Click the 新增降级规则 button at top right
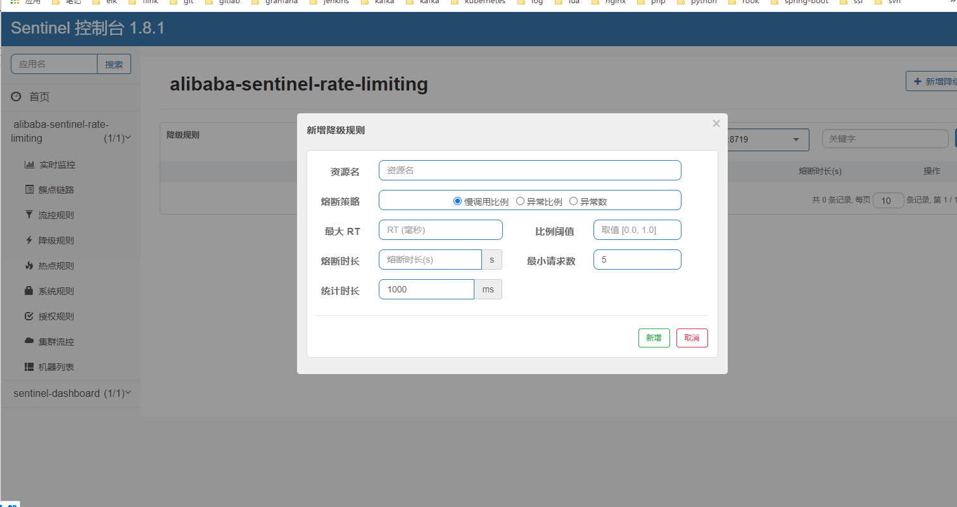Screen dimensions: 957x507 [x=932, y=81]
